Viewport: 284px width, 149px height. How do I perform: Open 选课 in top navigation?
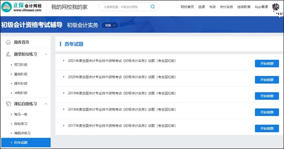[201, 7]
